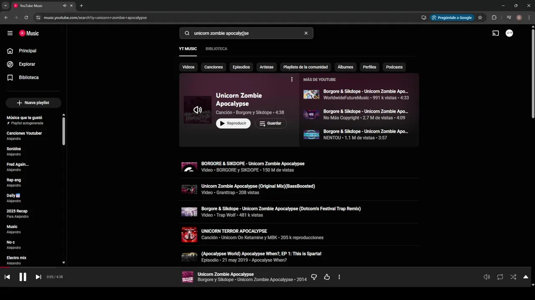Open player bar three-dot menu

pyautogui.click(x=339, y=277)
